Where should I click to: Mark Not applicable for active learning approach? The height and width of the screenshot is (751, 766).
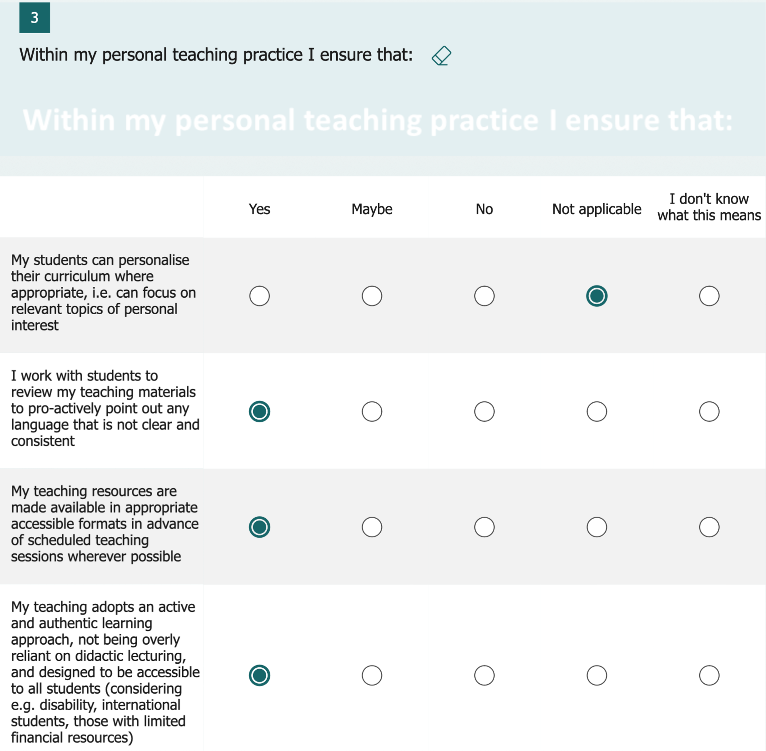pos(597,675)
